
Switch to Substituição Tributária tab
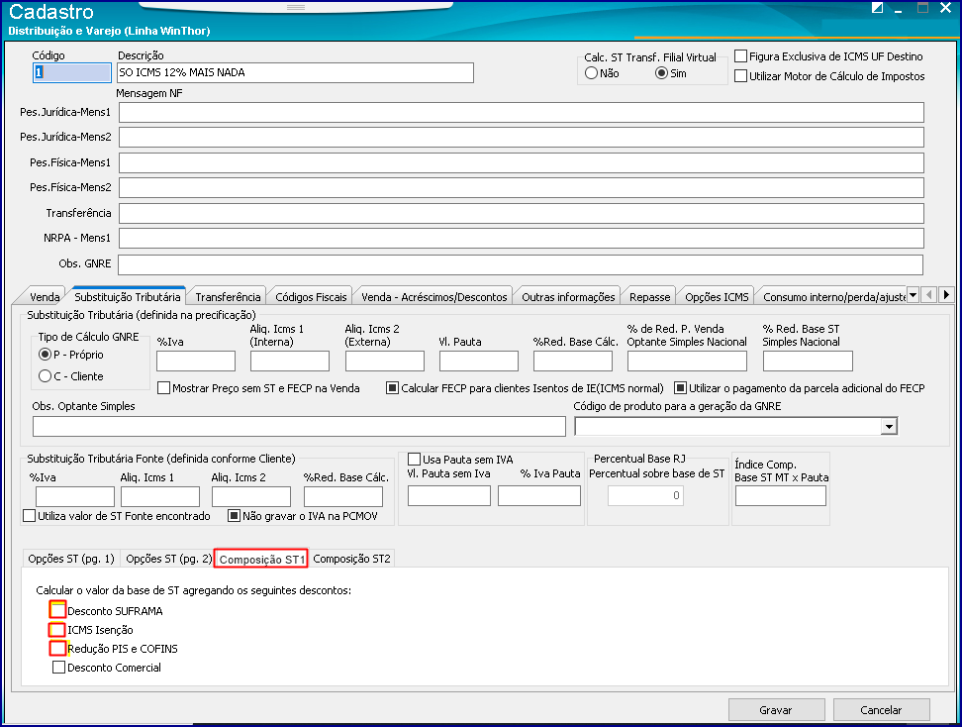[x=128, y=296]
